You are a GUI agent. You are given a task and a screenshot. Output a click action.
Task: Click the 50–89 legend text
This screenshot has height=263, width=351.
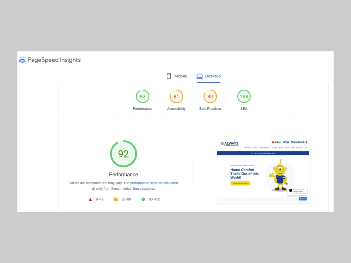[x=126, y=199]
